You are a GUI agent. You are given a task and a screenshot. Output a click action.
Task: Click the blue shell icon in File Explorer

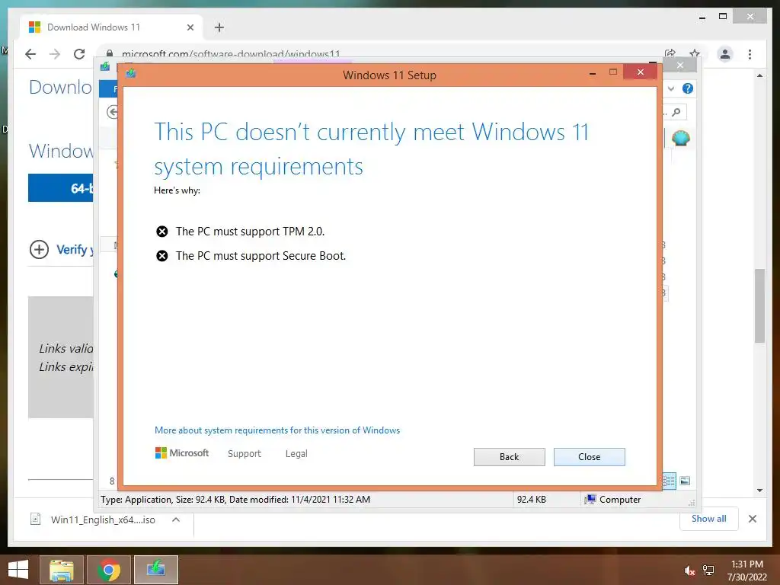coord(680,139)
